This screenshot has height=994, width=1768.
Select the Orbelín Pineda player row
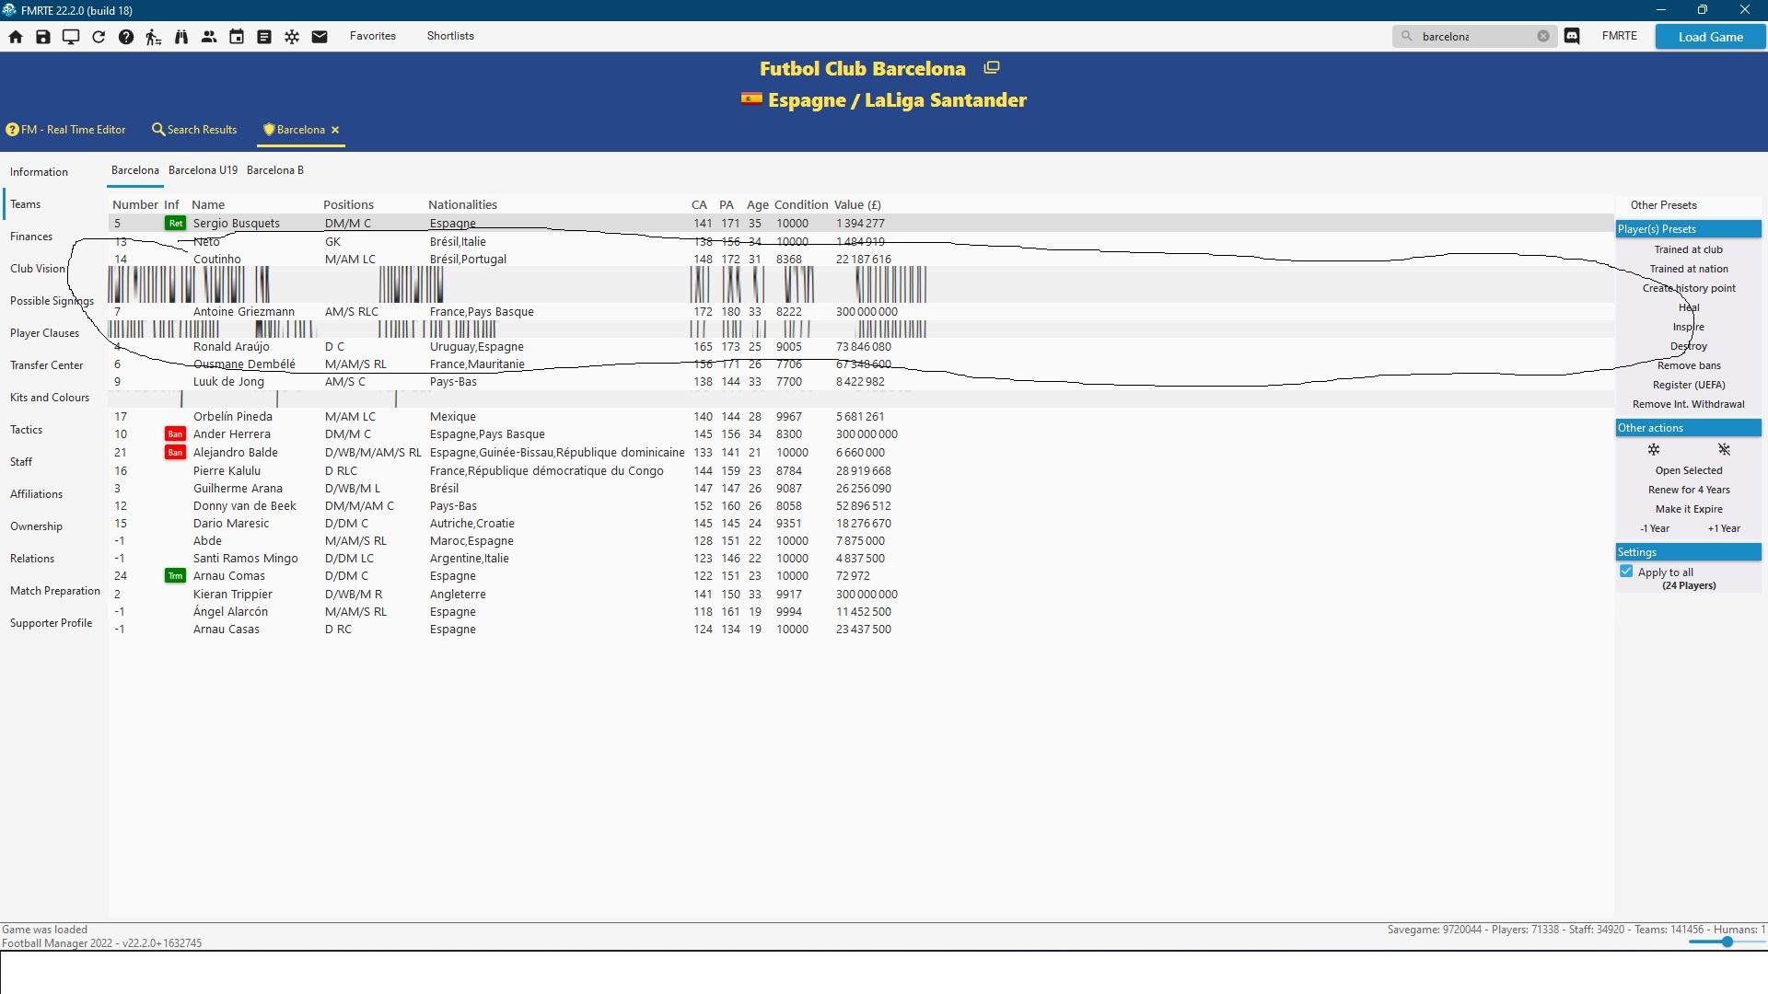861,417
